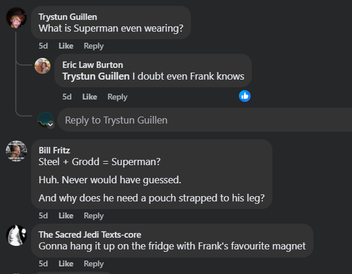Reply to Bill Fritz's comment
Image resolution: width=352 pixels, height=274 pixels.
(93, 215)
